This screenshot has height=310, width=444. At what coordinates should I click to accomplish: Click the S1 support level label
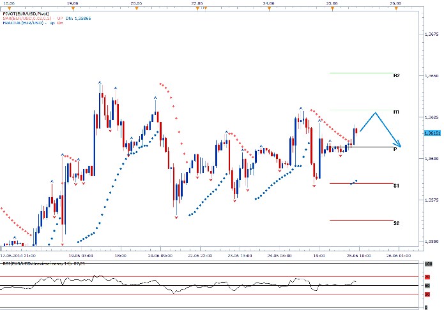(x=396, y=186)
